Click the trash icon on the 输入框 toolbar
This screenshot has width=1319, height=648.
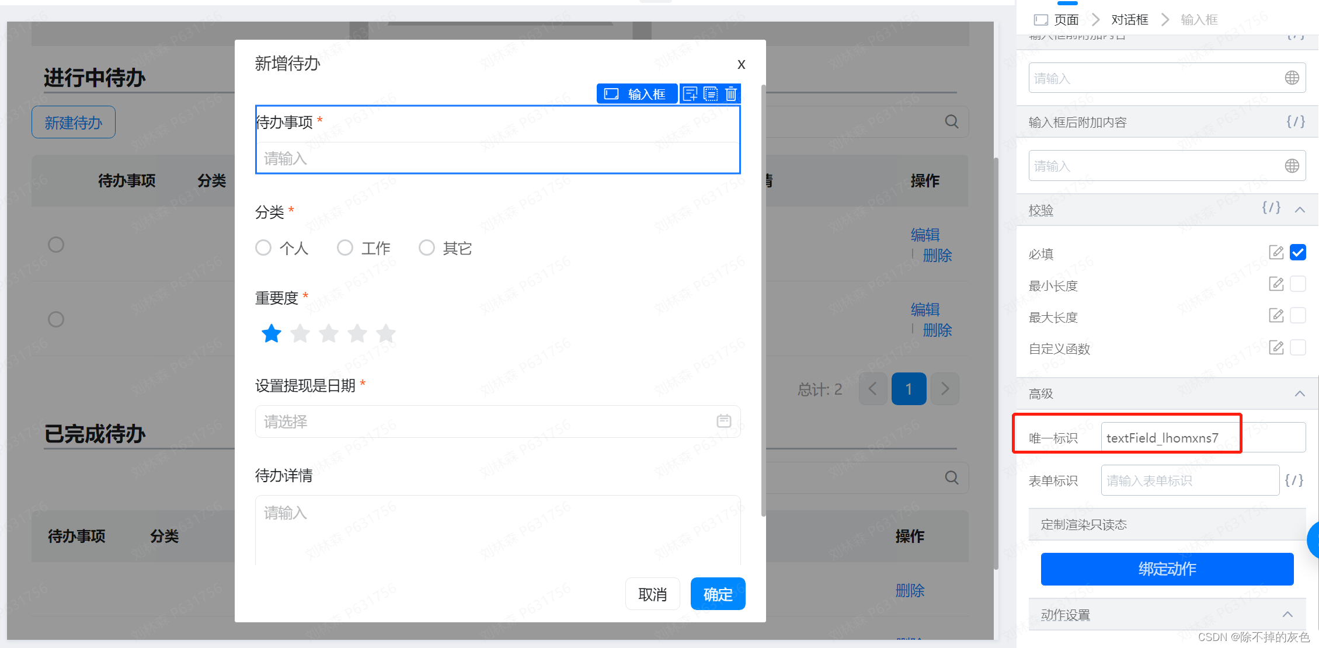tap(731, 94)
